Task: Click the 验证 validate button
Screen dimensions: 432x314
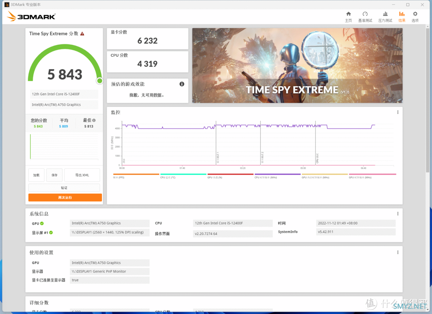Action: (64, 188)
